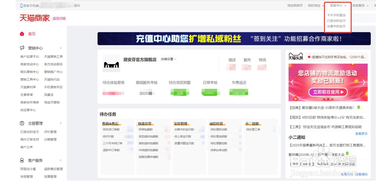The width and height of the screenshot is (378, 186).
Task: Open 商家活动中心 link
Action: 29,64
